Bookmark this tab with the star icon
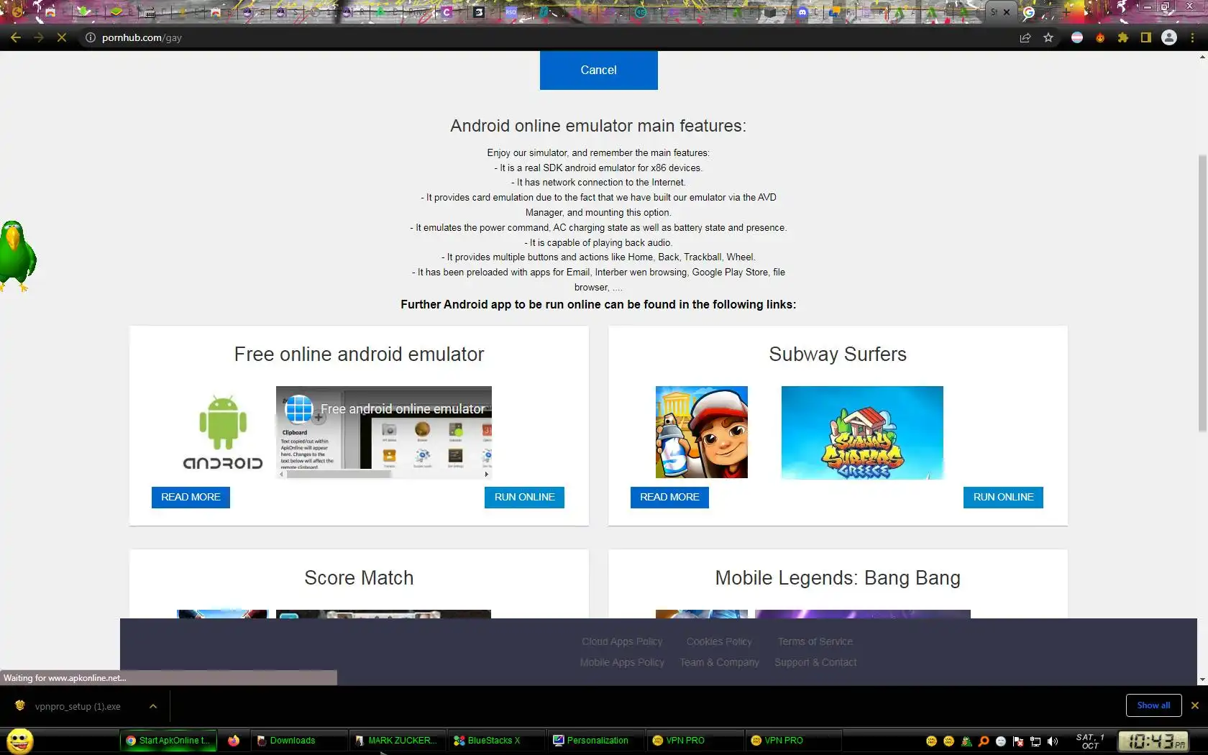This screenshot has height=755, width=1208. pyautogui.click(x=1048, y=37)
